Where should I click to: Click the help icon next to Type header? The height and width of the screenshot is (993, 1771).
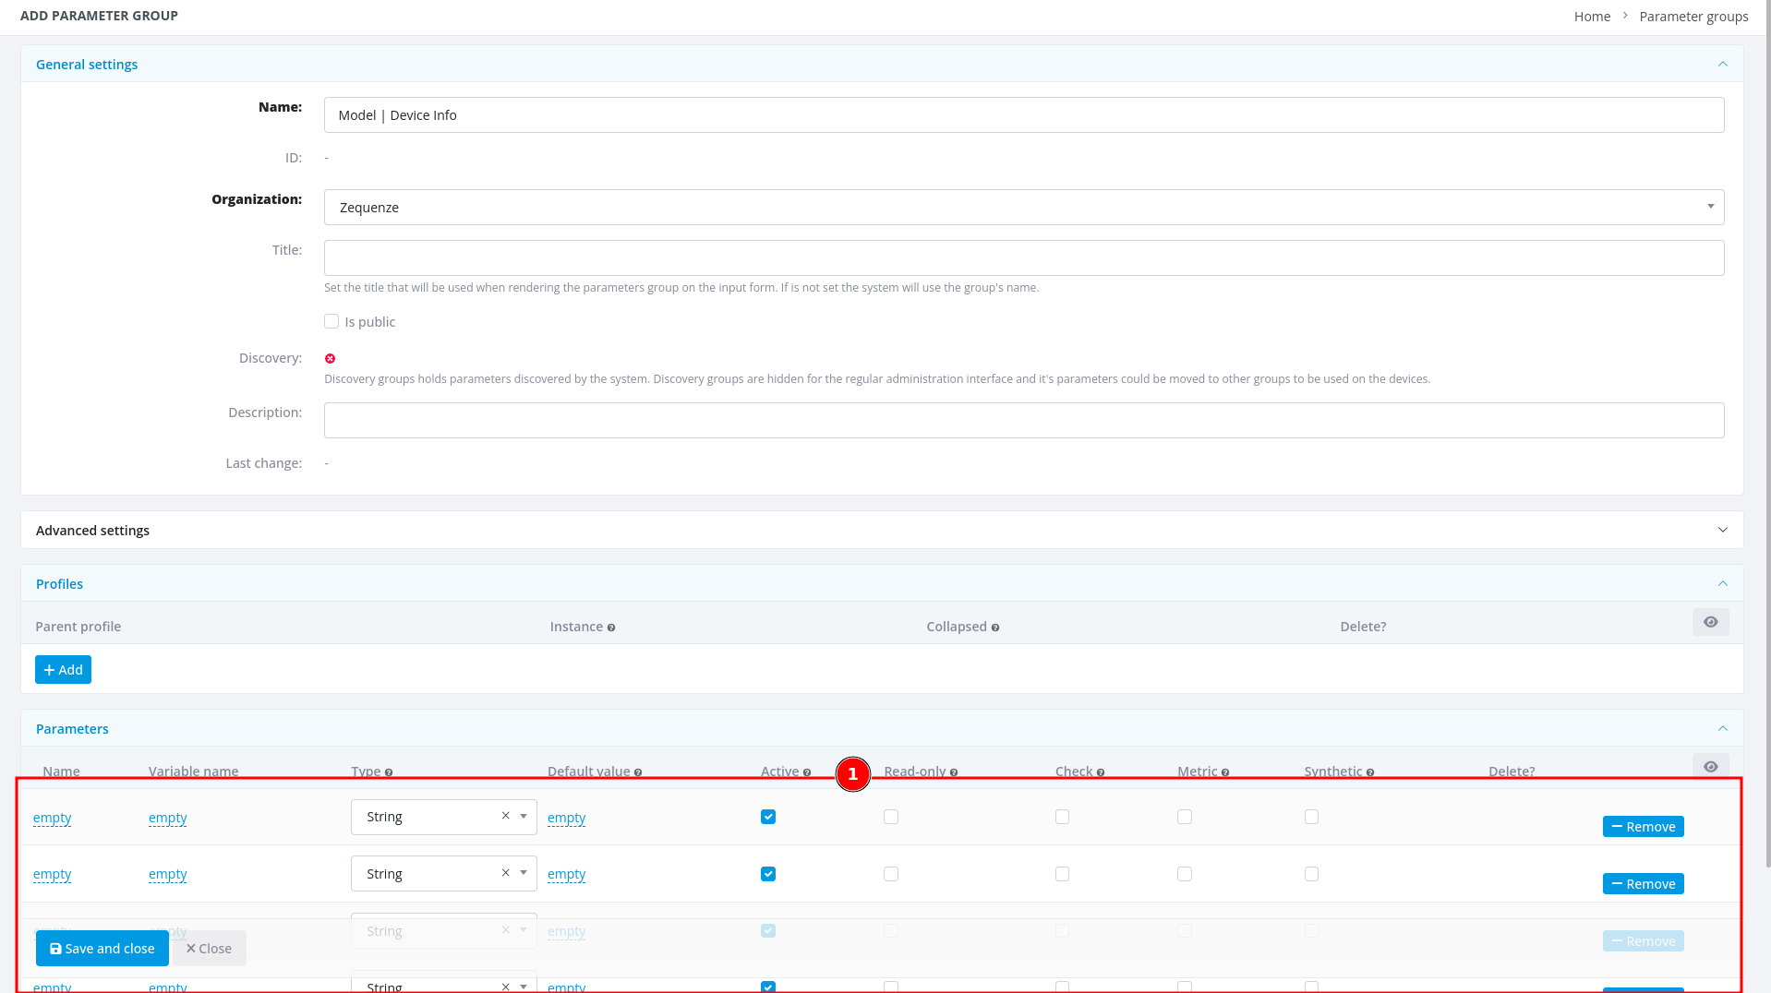(x=389, y=772)
